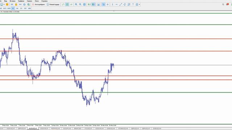Switch timeframe to M15
232x130 pixels.
point(5,8)
